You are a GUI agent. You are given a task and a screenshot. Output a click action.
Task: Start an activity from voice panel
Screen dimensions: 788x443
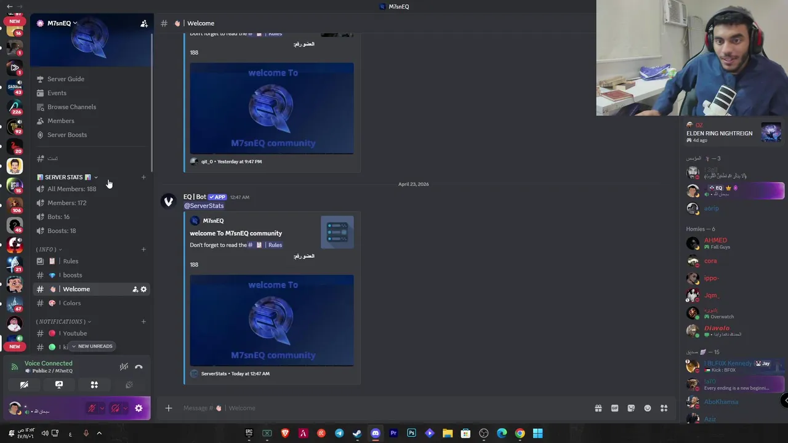point(94,385)
